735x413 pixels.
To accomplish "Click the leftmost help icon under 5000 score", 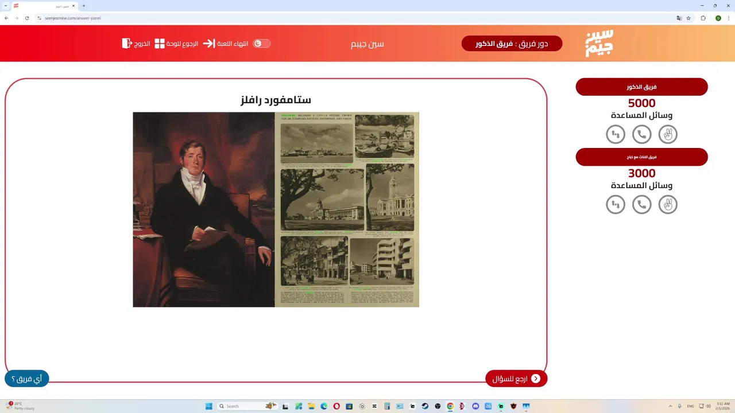I will 616,134.
